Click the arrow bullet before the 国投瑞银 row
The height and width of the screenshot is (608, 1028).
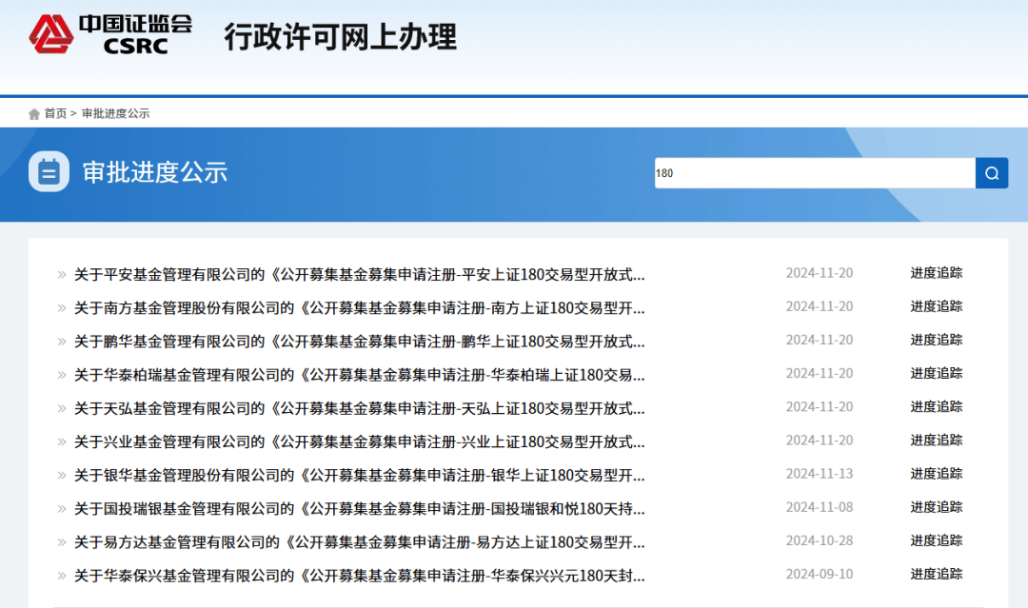point(62,508)
